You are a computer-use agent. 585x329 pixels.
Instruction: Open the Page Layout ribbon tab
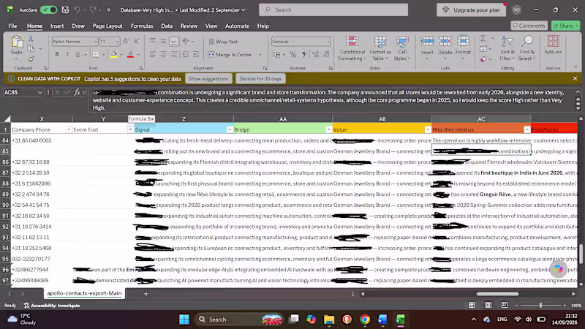point(107,26)
